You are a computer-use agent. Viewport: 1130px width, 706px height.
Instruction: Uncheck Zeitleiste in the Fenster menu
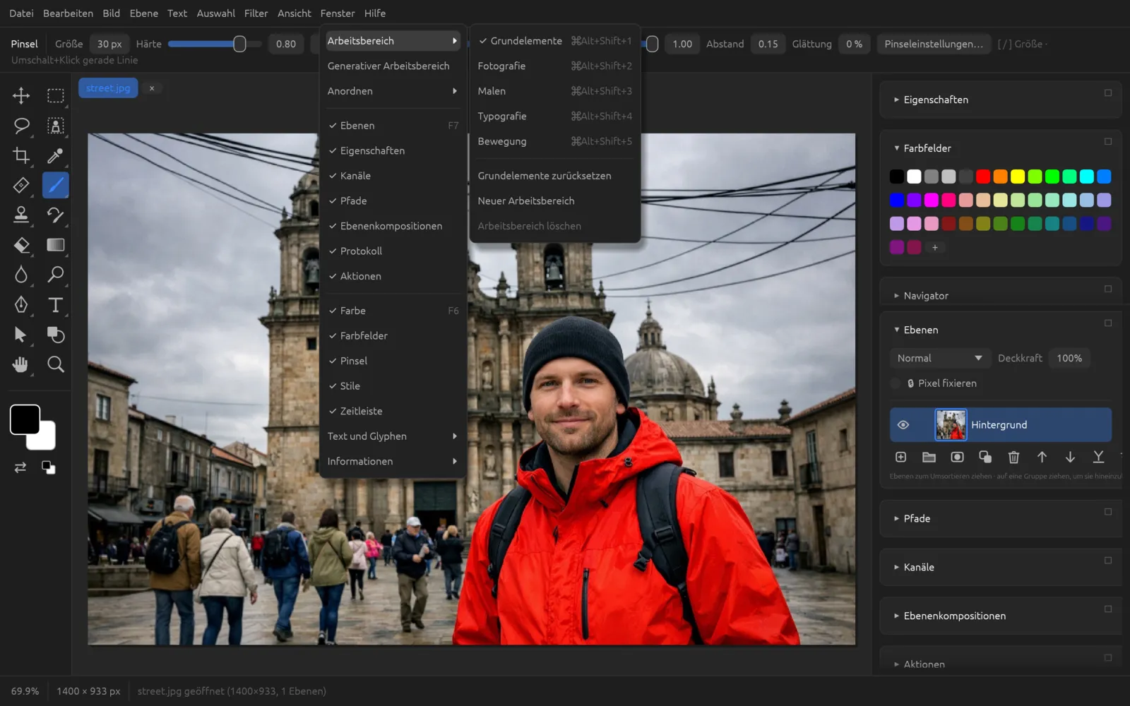[393, 411]
